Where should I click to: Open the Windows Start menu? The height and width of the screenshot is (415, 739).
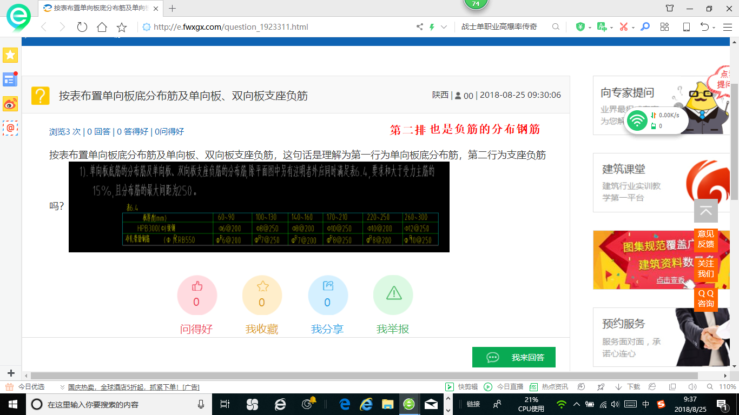12,404
